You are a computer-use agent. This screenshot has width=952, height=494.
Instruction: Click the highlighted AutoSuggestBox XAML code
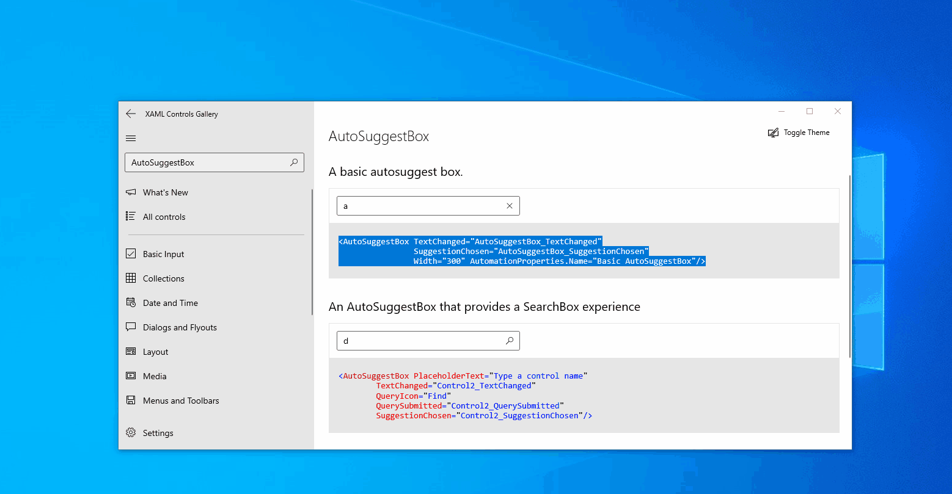coord(522,251)
